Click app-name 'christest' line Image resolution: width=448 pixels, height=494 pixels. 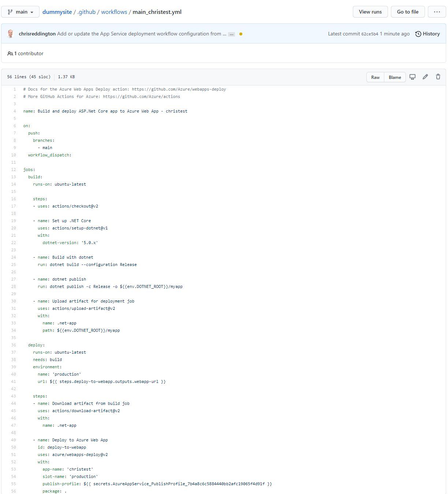coord(68,469)
